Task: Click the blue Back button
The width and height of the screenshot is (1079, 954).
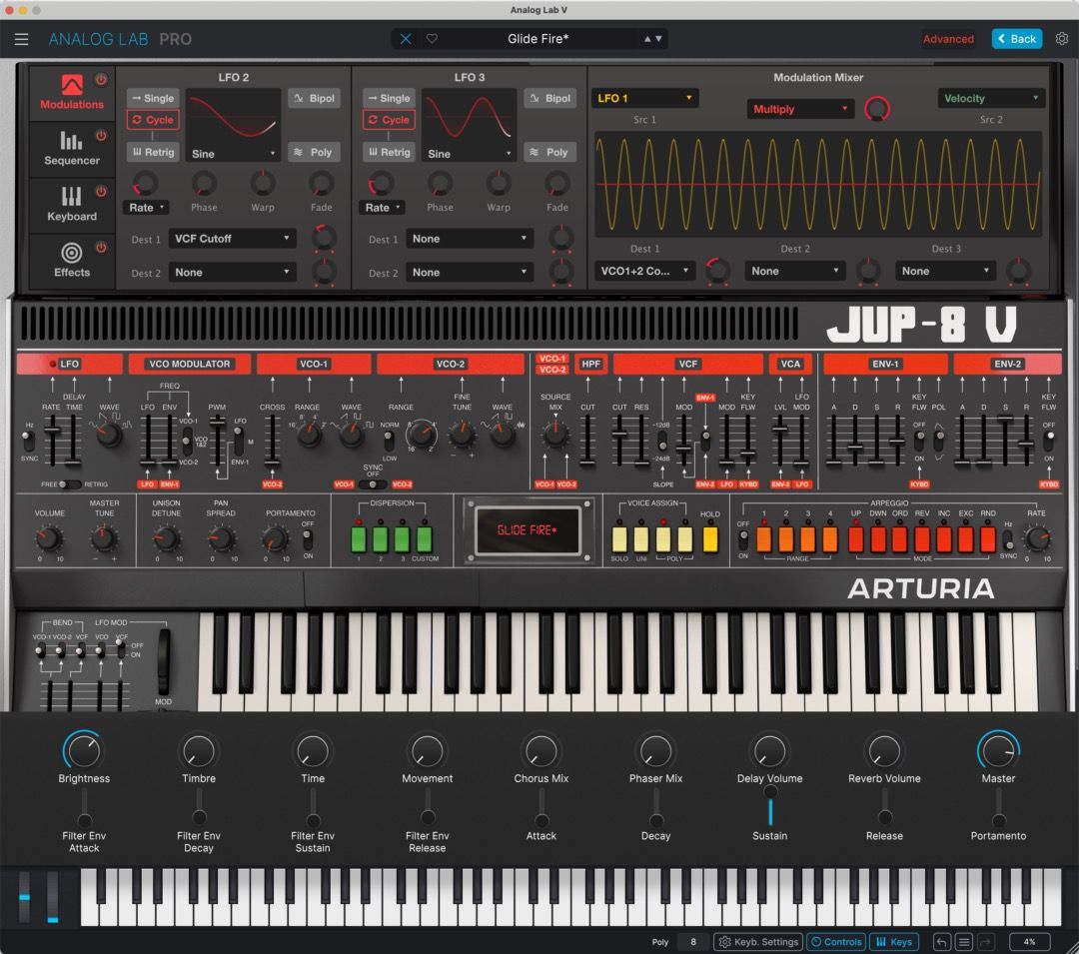Action: tap(1016, 39)
